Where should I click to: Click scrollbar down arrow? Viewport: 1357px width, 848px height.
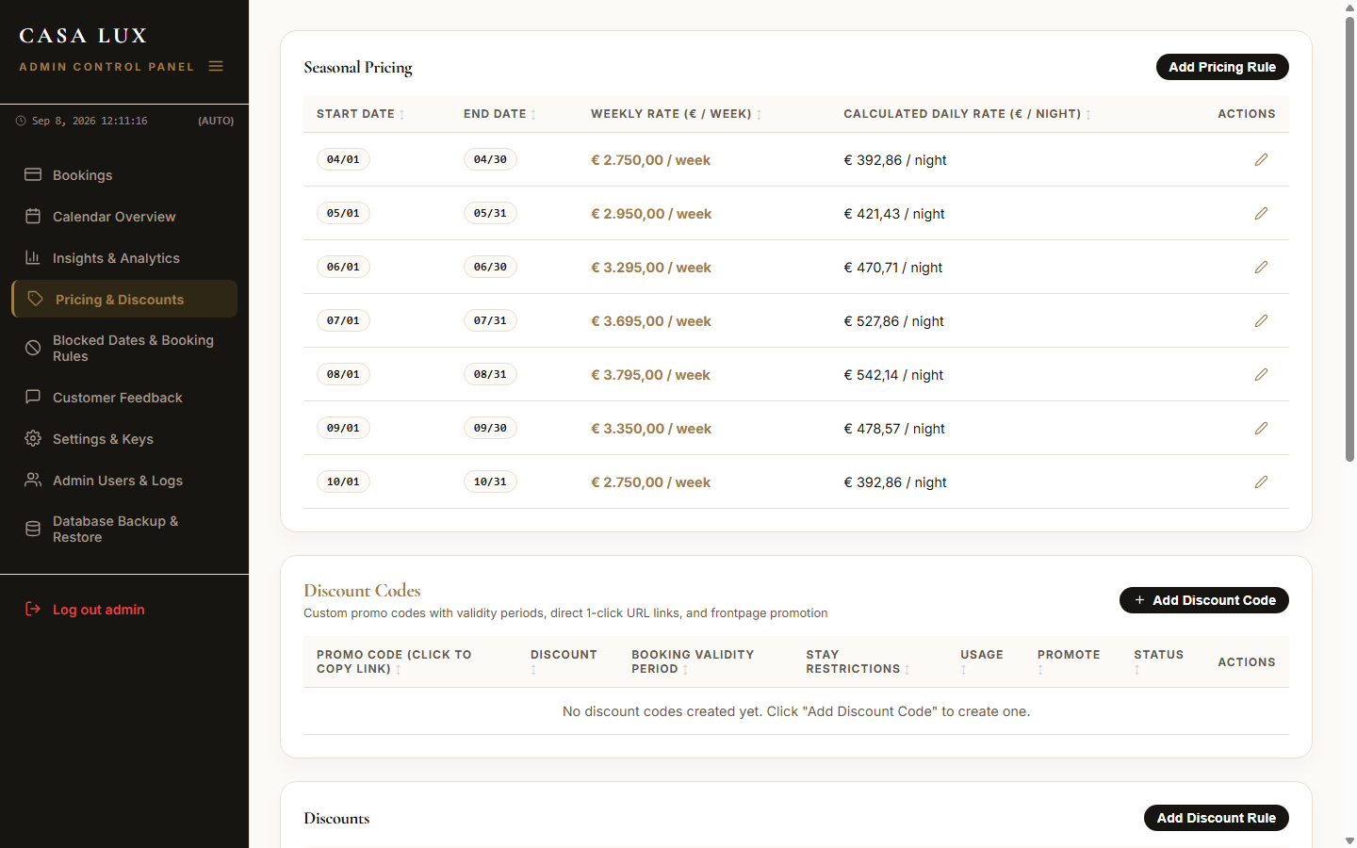pos(1349,840)
